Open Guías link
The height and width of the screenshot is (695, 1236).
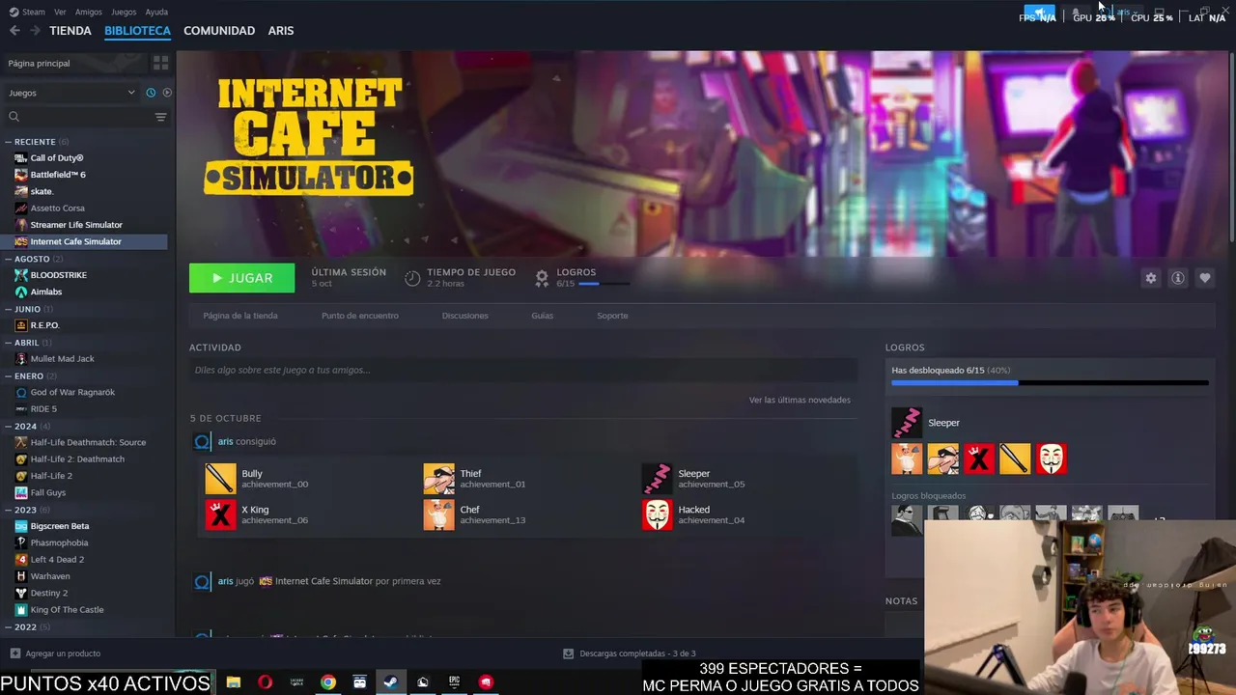(x=542, y=316)
